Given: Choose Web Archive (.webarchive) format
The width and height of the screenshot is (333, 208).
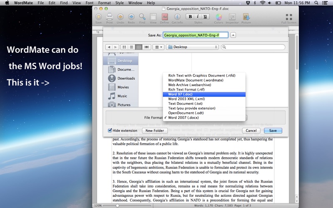Looking at the screenshot, I should [x=204, y=85].
